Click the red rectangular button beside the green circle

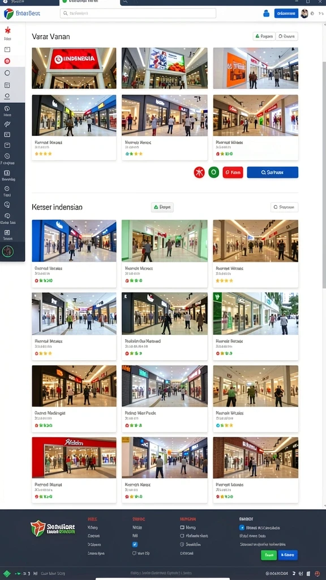coord(233,172)
